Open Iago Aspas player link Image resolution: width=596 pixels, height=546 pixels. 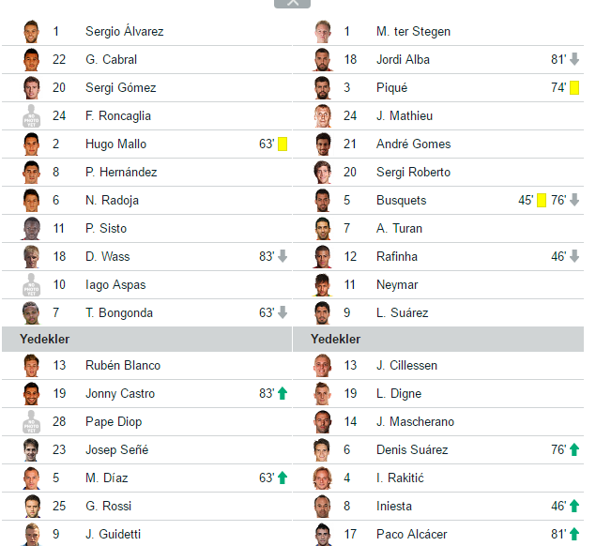(115, 285)
